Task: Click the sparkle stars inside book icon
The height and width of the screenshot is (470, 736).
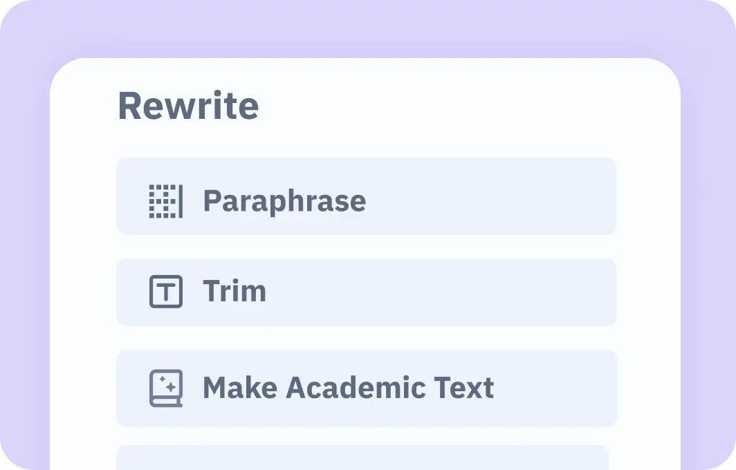Action: tap(167, 384)
